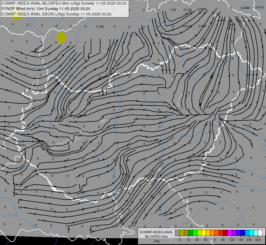The height and width of the screenshot is (245, 266).
Task: Pick the bright green legend swatch before 30
Action: pyautogui.click(x=195, y=233)
